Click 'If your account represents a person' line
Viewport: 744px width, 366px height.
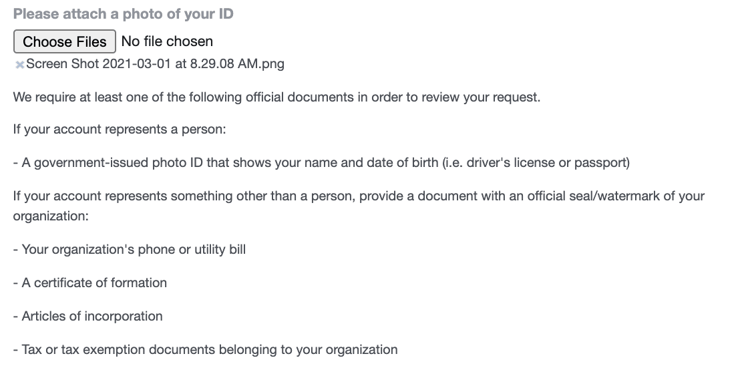click(x=120, y=129)
